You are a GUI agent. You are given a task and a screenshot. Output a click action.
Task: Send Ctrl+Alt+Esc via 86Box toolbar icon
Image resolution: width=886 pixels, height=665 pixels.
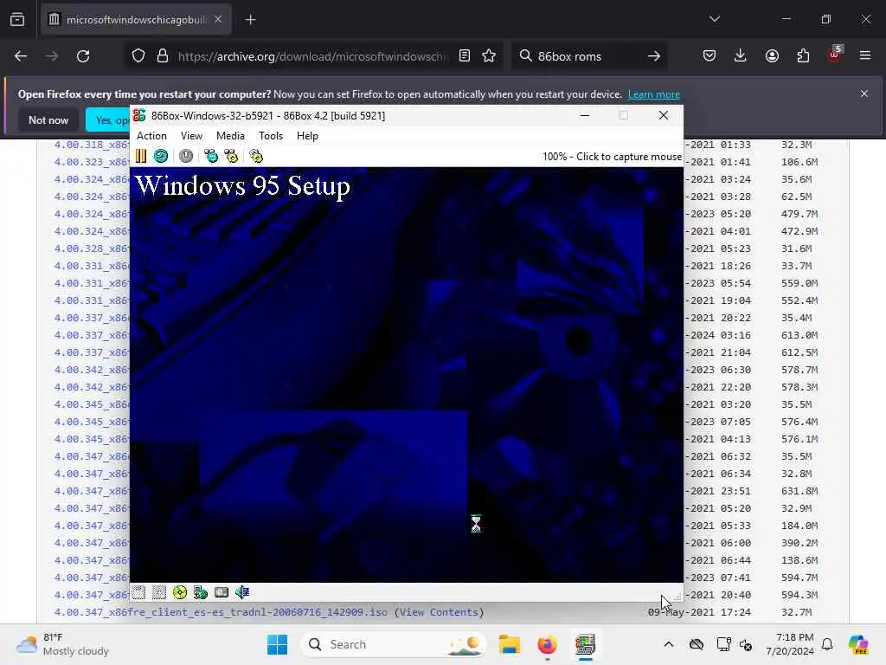pyautogui.click(x=231, y=156)
